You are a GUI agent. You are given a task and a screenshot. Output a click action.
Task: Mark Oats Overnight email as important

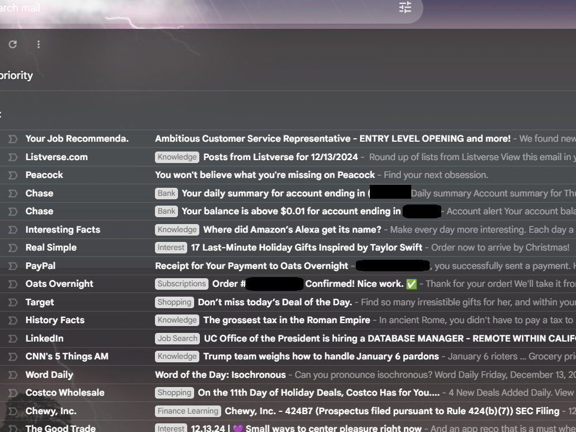[13, 284]
